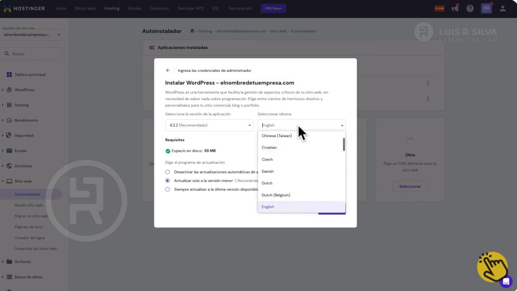Viewport: 517px width, 291px height.
Task: Expand the WordPress sidebar section
Action: (3, 90)
